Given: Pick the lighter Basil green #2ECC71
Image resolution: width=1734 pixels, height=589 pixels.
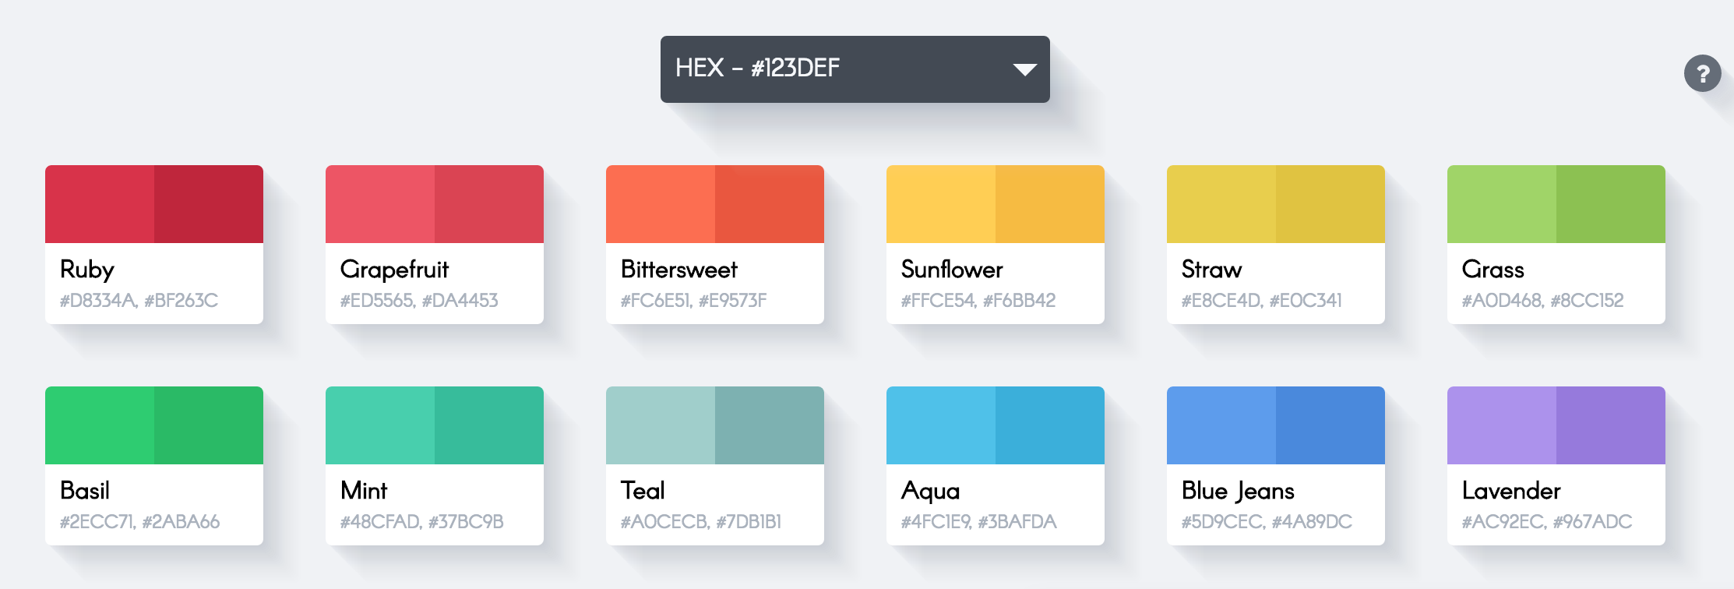Looking at the screenshot, I should (100, 425).
